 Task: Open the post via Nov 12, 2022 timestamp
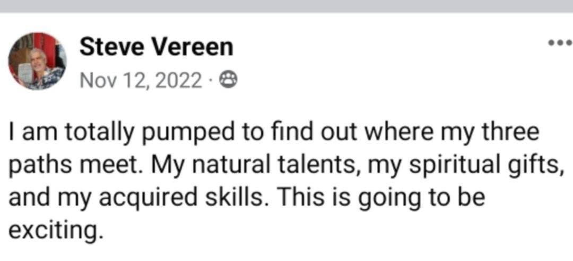[x=141, y=81]
